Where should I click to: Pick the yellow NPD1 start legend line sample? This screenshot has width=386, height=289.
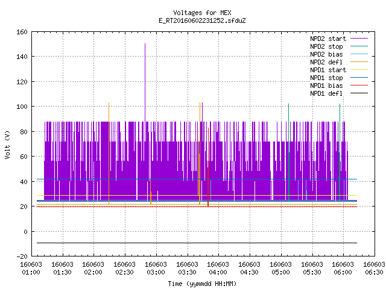pyautogui.click(x=359, y=70)
